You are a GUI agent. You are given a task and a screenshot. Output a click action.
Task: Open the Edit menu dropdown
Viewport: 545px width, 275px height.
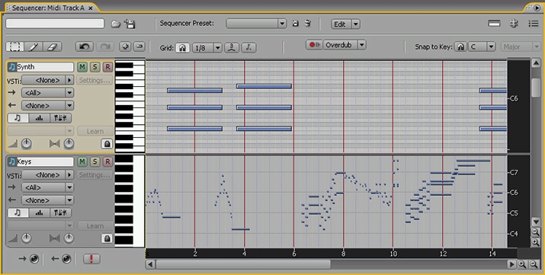coord(355,24)
